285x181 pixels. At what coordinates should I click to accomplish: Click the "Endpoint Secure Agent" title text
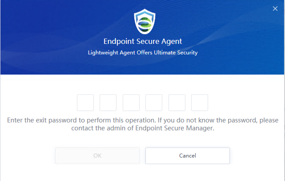(143, 42)
